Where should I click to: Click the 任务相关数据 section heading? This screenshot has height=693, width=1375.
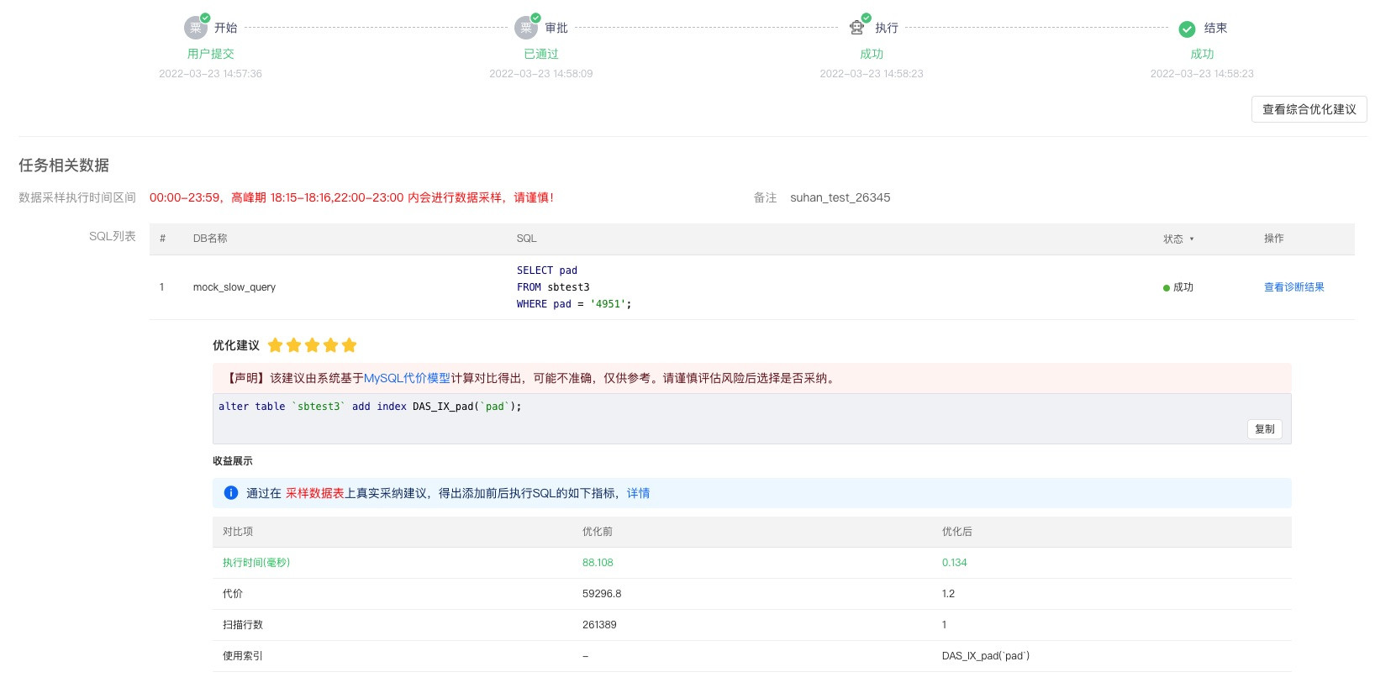tap(64, 165)
